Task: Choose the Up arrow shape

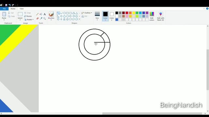Action: click(77, 16)
